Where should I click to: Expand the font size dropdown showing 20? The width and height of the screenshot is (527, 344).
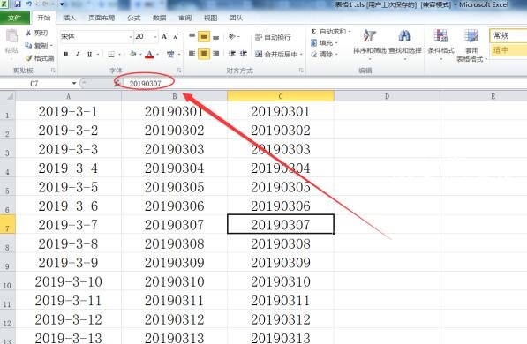point(155,37)
